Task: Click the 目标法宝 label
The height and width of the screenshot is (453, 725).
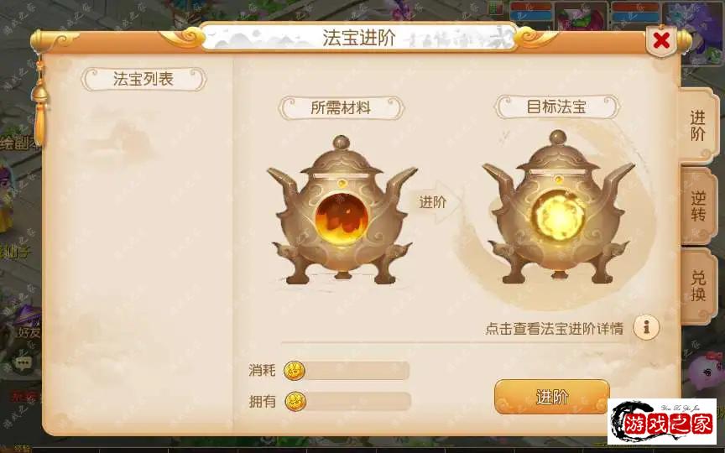Action: pyautogui.click(x=556, y=107)
